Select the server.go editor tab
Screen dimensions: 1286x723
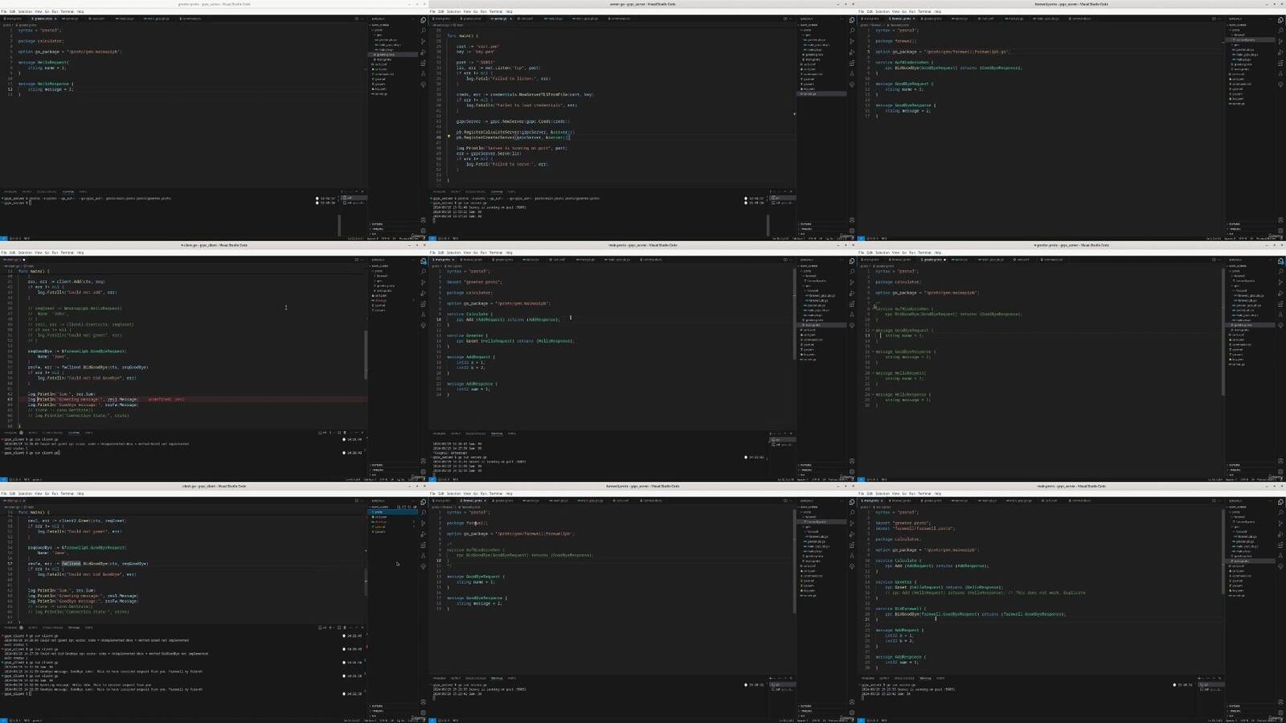click(x=500, y=18)
